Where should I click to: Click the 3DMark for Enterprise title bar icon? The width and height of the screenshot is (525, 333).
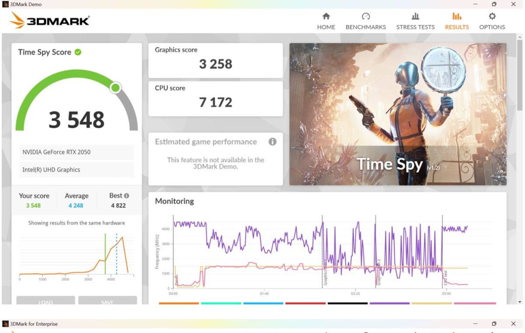point(5,324)
